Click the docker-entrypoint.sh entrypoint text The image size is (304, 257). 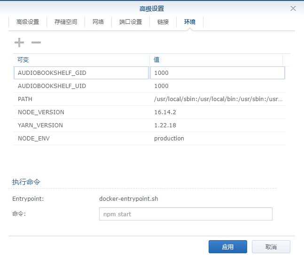pyautogui.click(x=129, y=198)
